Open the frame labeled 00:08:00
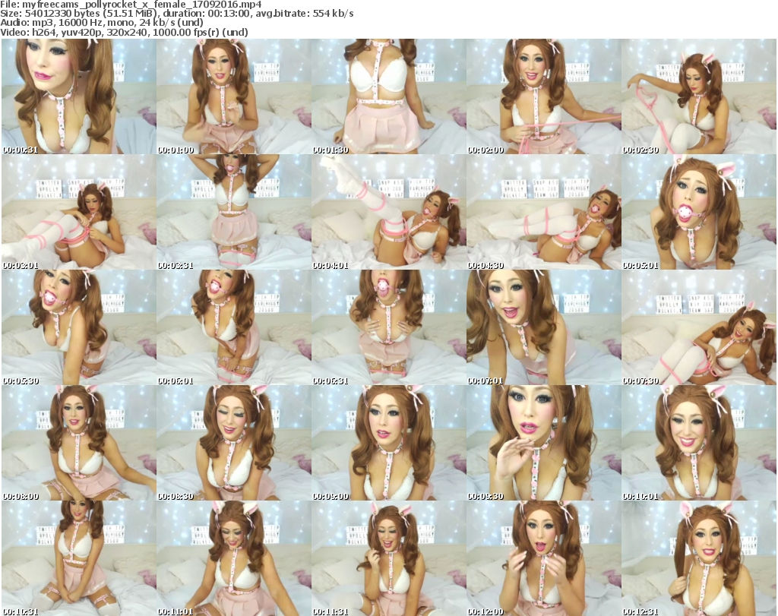Viewport: 778px width, 616px height. (78, 443)
